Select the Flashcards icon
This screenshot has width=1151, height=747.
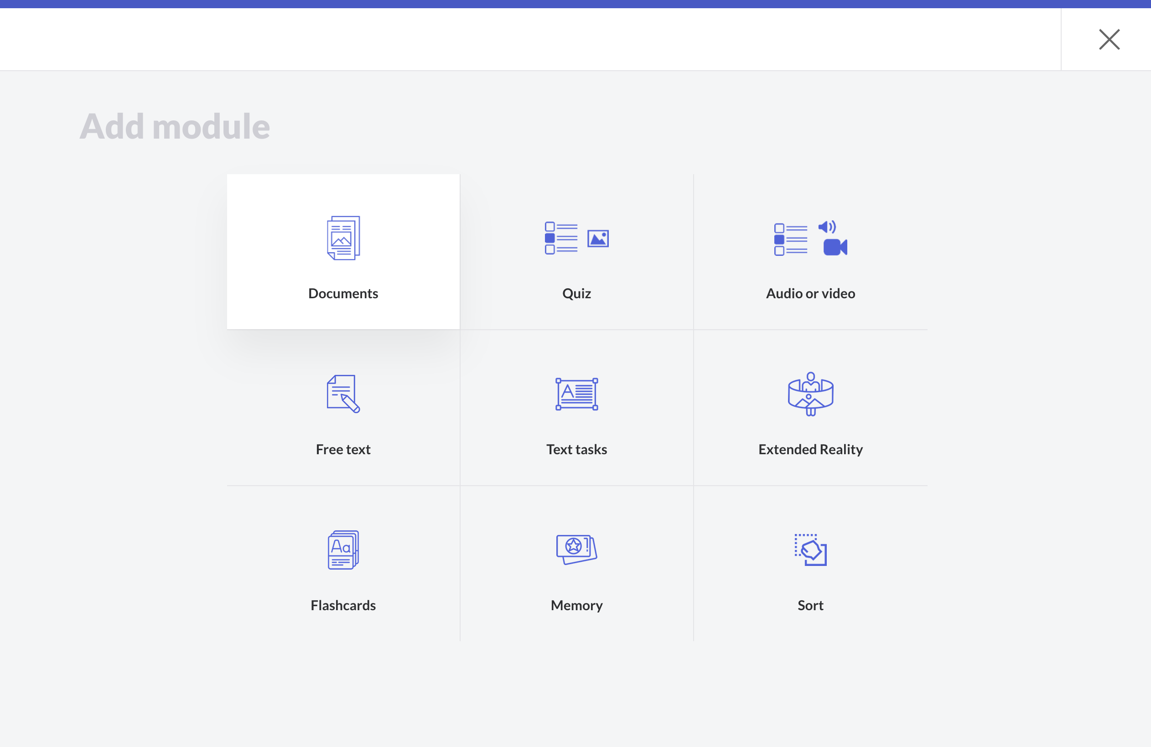[x=343, y=550]
